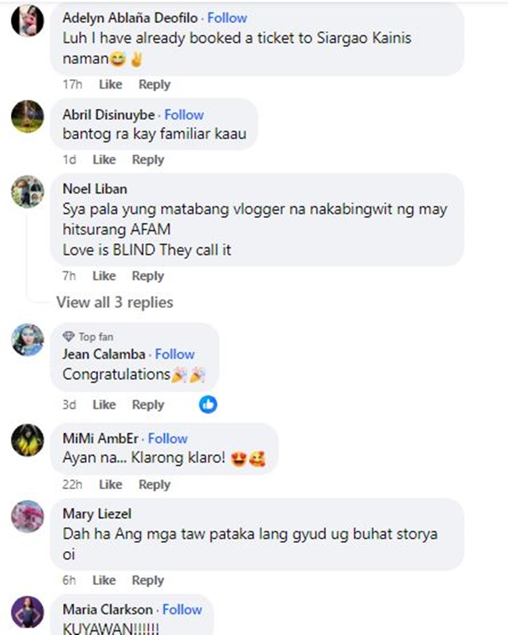This screenshot has width=508, height=635.
Task: Open Noel Liban's profile avatar
Action: coord(28,192)
